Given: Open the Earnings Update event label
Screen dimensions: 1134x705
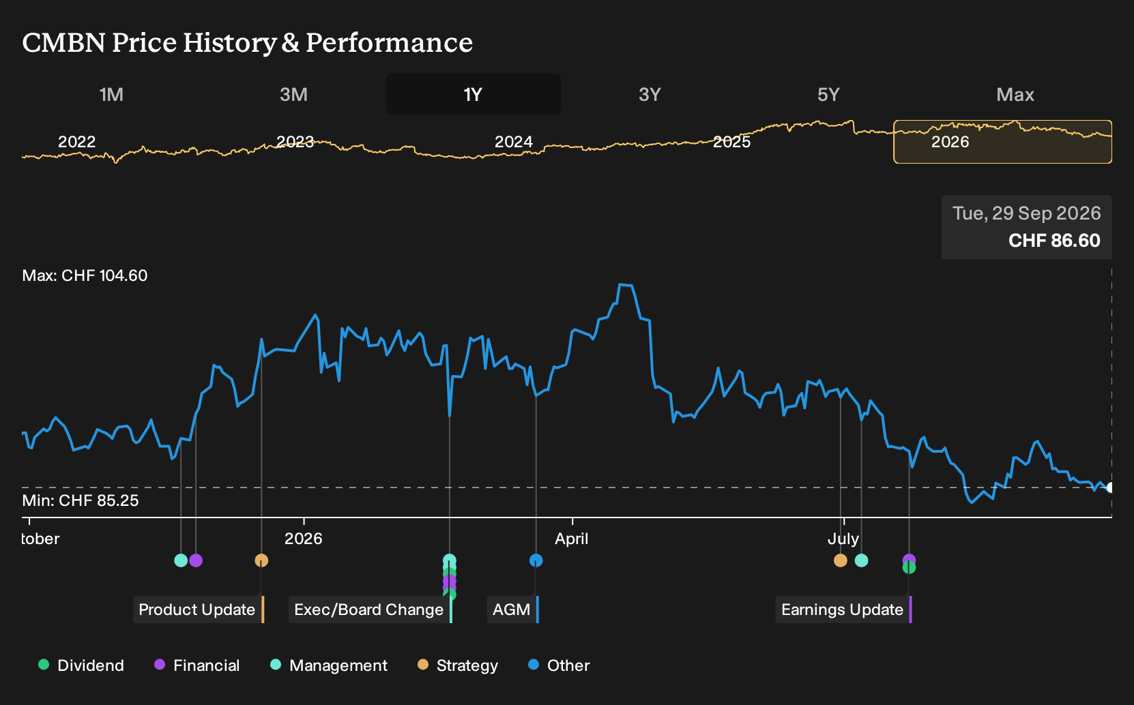Looking at the screenshot, I should coord(844,610).
